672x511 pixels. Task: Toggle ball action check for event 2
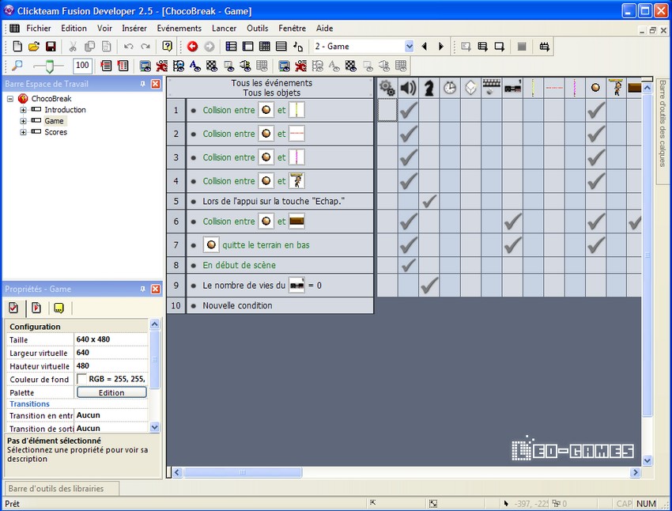tap(596, 134)
